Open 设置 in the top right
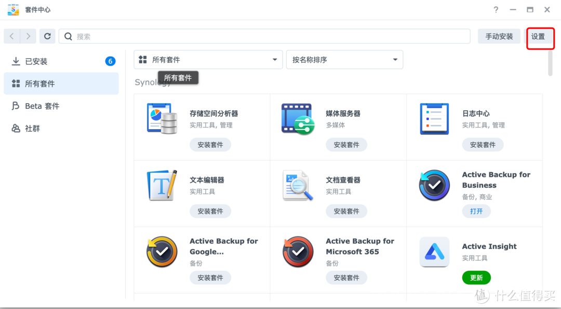This screenshot has width=561, height=309. (538, 36)
